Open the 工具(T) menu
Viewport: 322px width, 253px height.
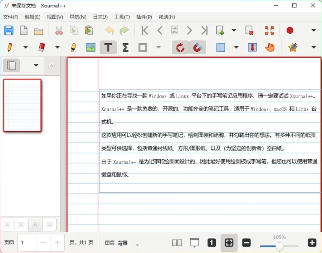pyautogui.click(x=121, y=17)
